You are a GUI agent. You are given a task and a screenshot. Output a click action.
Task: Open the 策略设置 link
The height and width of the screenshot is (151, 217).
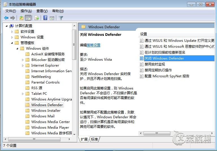94,45
